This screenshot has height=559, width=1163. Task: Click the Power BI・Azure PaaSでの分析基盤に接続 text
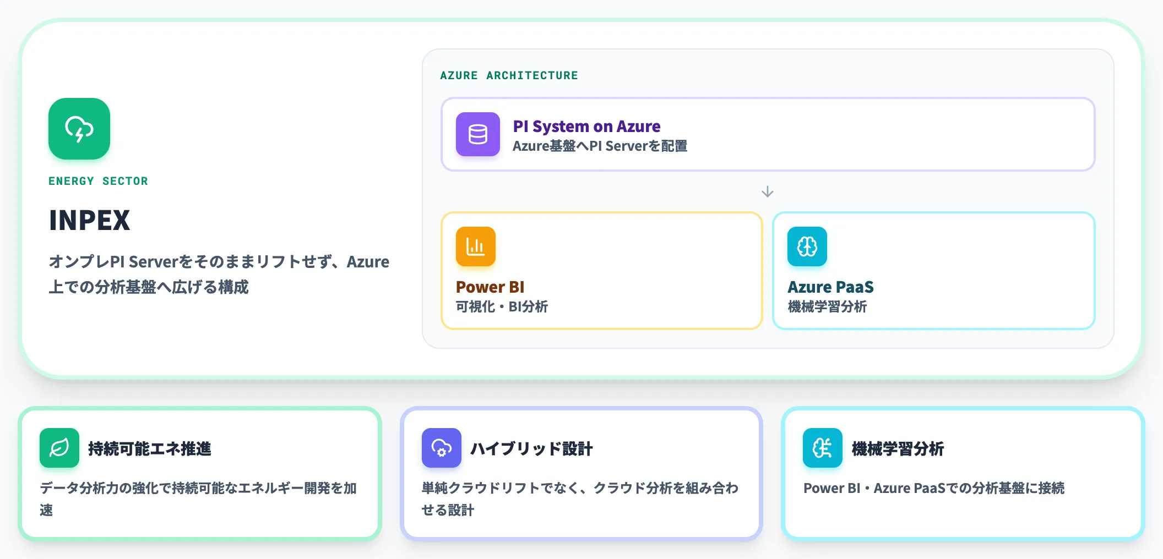tap(934, 488)
